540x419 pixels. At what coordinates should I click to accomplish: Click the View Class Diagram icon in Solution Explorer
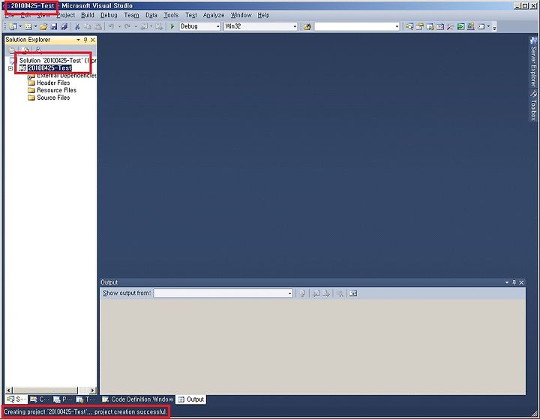point(38,50)
